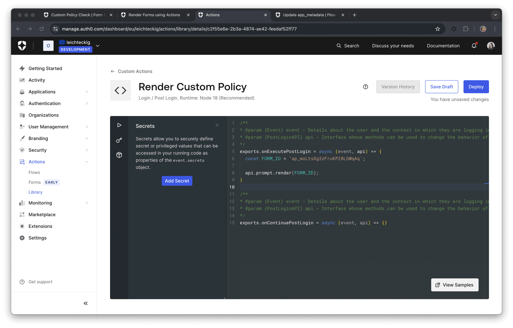513x328 pixels.
Task: Open the notifications bell
Action: pos(474,46)
